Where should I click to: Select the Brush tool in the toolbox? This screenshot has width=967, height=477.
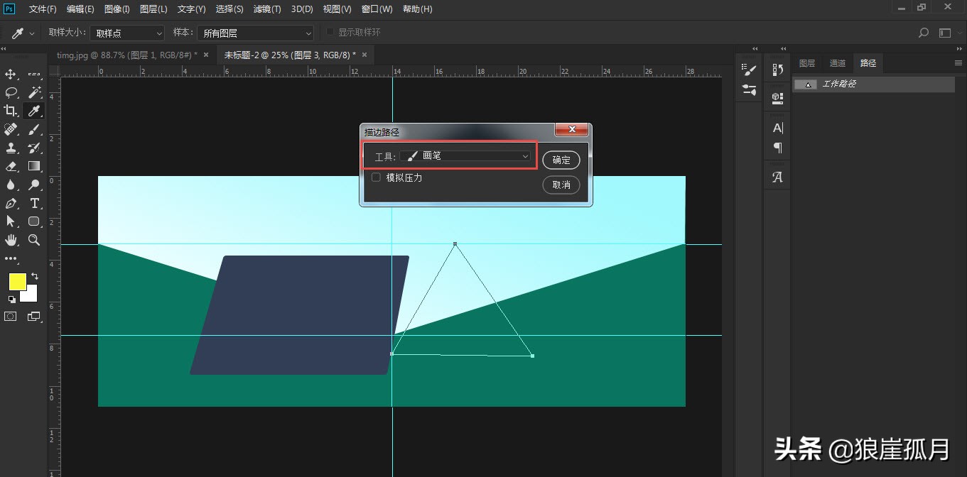34,129
